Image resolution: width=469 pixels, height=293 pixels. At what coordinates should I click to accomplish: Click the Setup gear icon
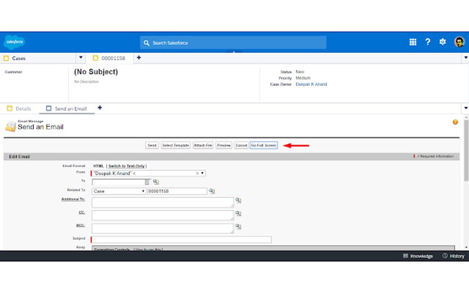pos(442,42)
